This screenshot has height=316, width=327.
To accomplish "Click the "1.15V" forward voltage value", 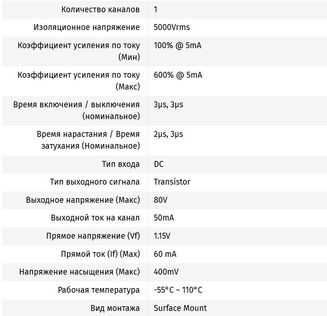I will tap(162, 236).
